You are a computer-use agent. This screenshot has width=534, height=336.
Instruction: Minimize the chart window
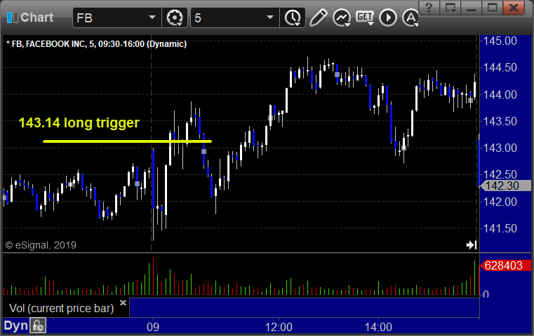point(471,8)
